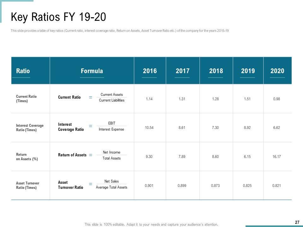
Task: Click the 2020 return on assets value 16.17
Action: coord(276,157)
